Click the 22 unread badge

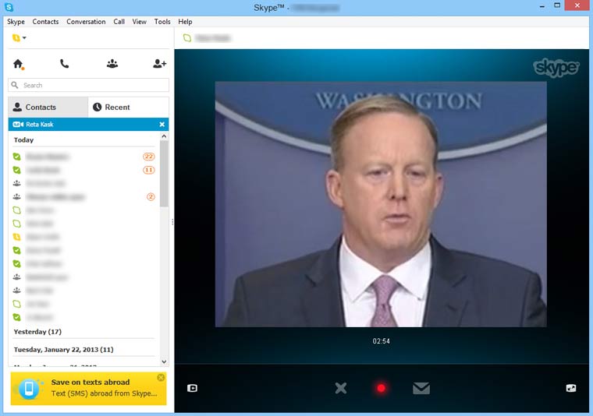point(148,157)
